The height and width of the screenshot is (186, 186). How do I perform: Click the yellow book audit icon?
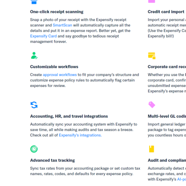point(152,149)
